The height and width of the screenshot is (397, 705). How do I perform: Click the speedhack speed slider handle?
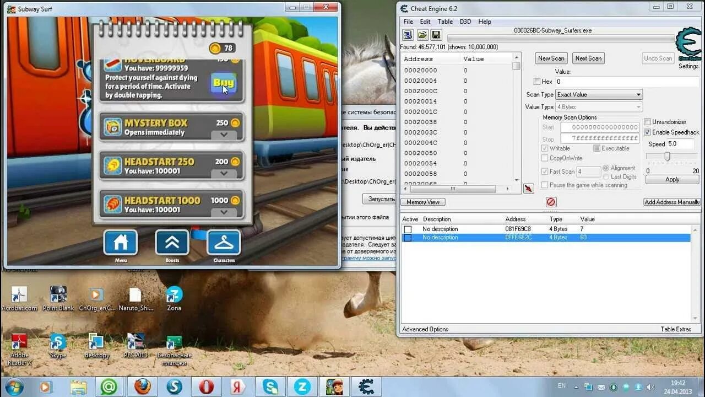point(667,157)
